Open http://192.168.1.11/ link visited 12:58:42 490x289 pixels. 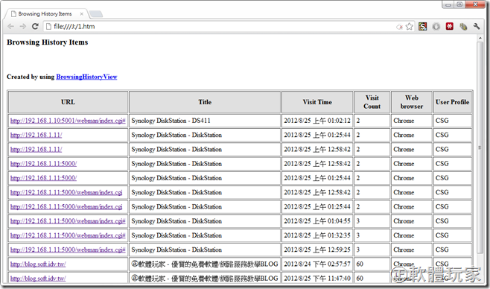(x=36, y=150)
